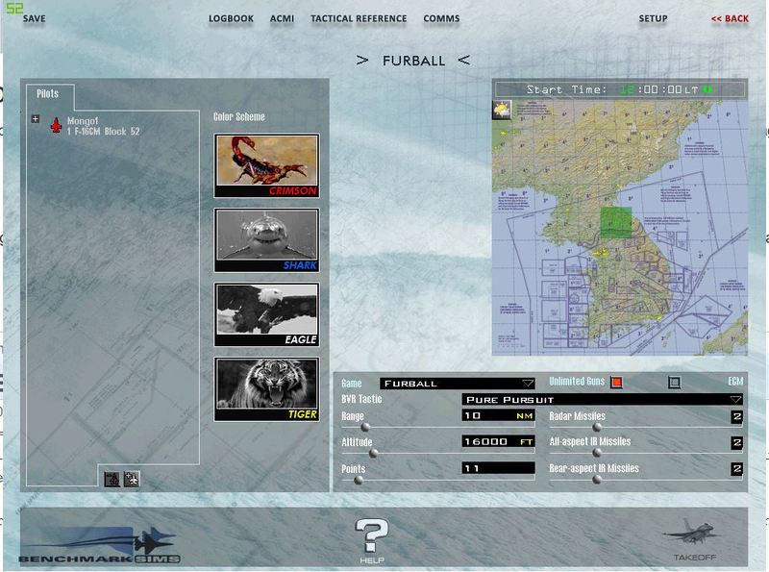Viewport: 769px width, 572px height.
Task: Select the red Mongo1 aircraft icon
Action: (57, 126)
